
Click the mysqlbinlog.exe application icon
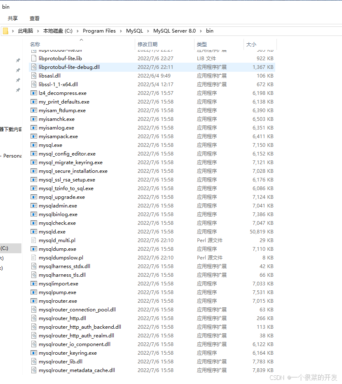click(34, 214)
